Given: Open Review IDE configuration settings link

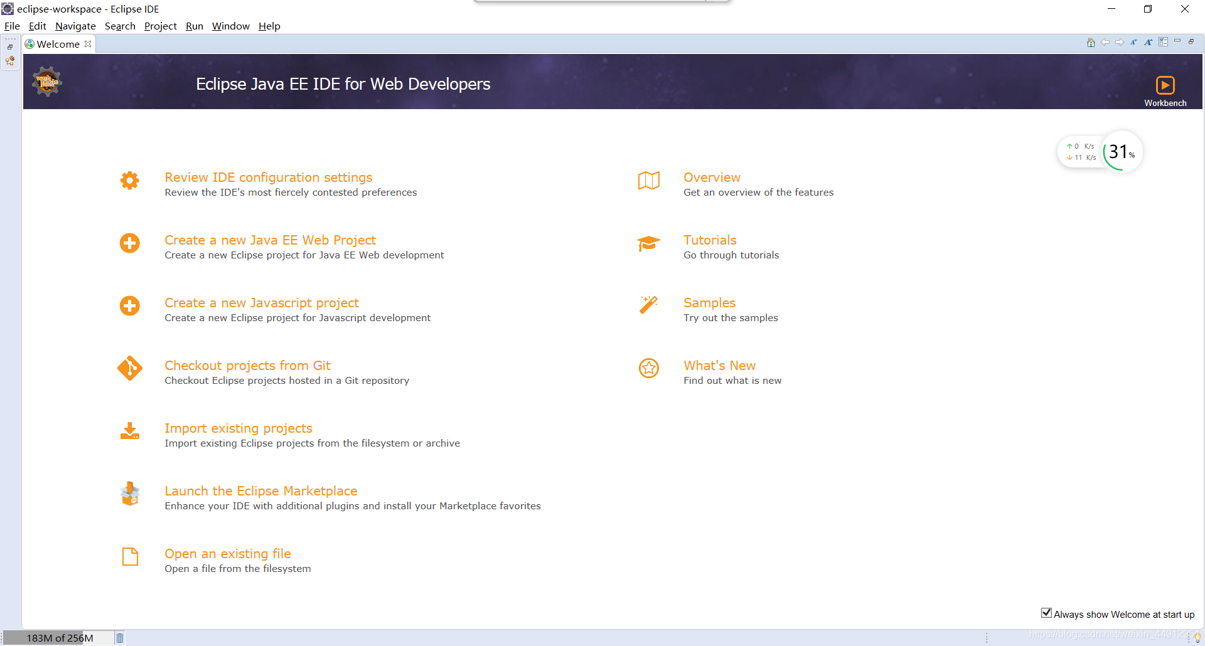Looking at the screenshot, I should coord(269,177).
